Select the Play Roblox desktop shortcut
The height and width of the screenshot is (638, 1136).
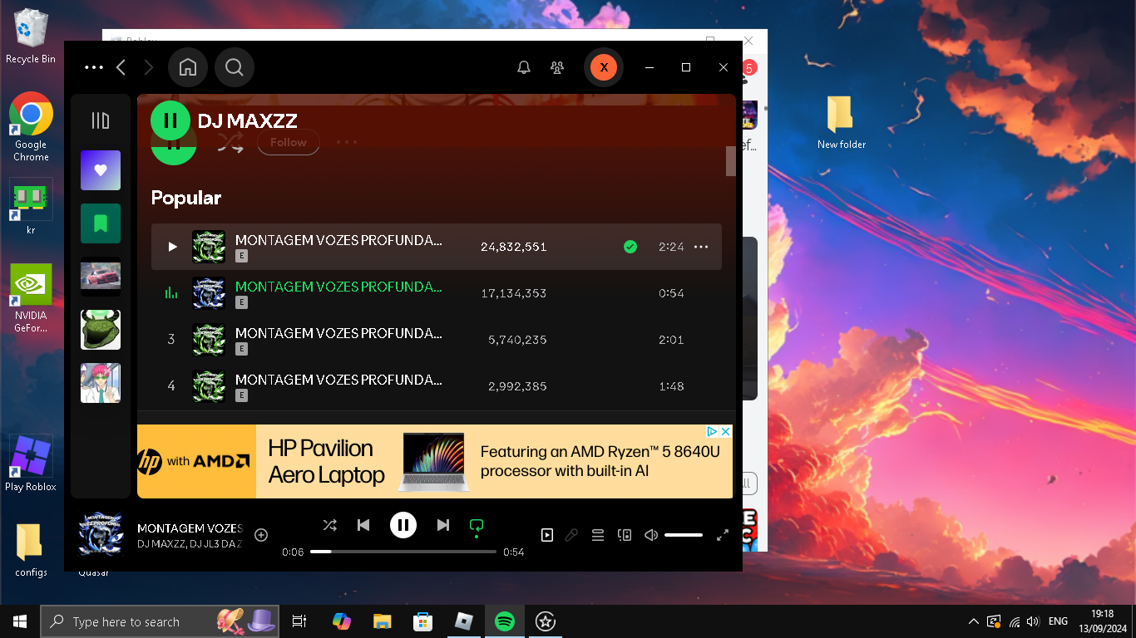click(31, 464)
